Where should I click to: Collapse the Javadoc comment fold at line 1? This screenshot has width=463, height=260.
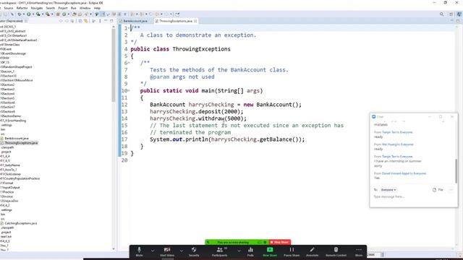tap(129, 28)
